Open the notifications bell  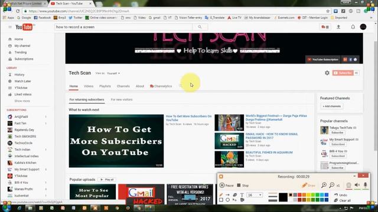coord(353,27)
